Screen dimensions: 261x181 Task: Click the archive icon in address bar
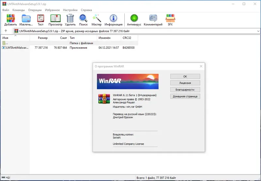16,31
